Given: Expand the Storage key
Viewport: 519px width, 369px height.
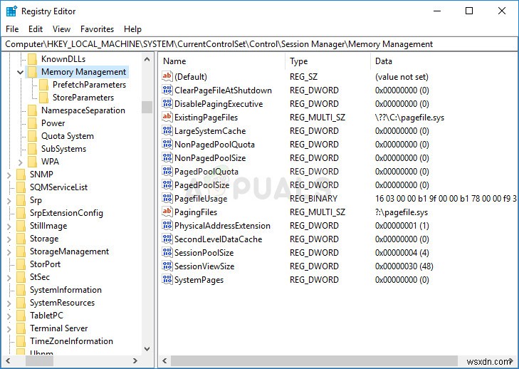Looking at the screenshot, I should pyautogui.click(x=9, y=239).
